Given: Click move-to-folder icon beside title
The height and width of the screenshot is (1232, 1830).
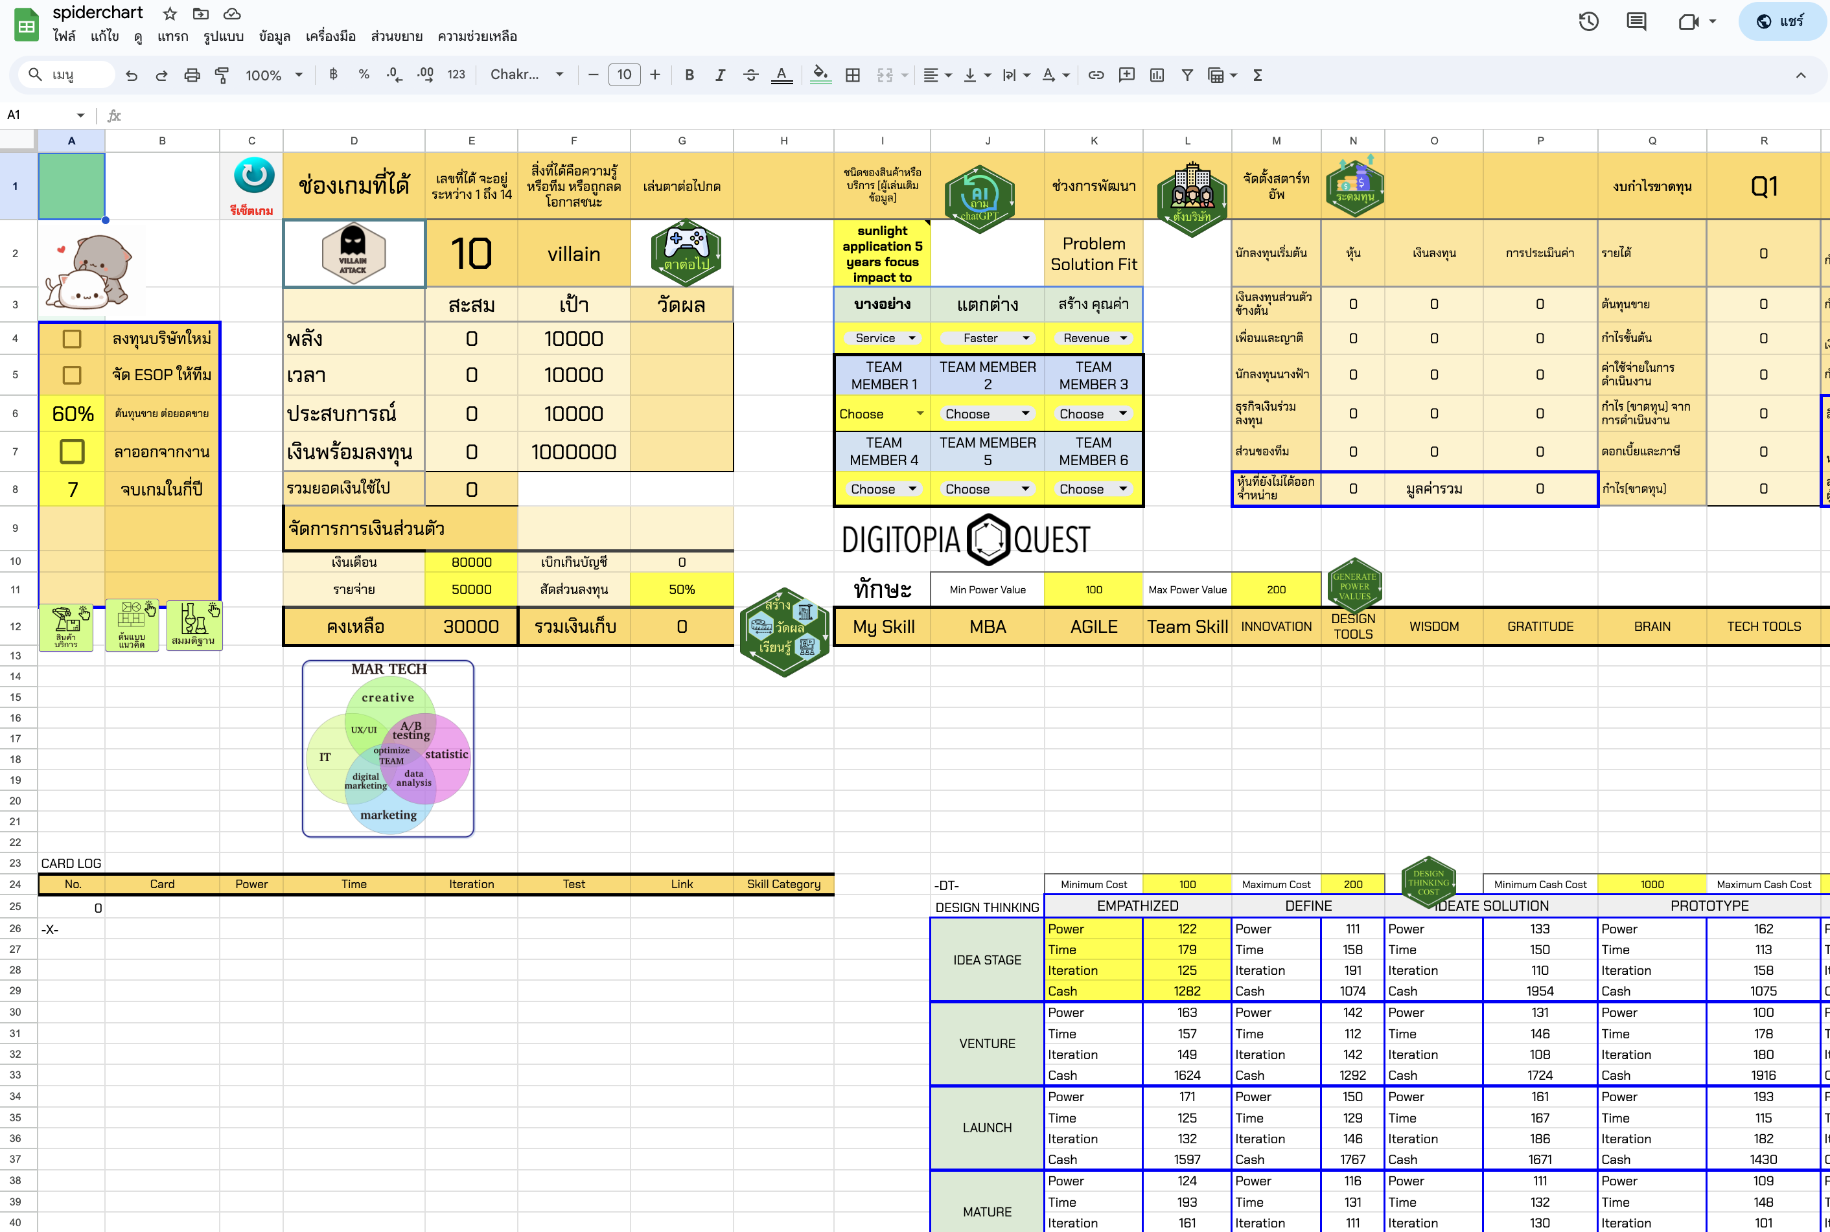Looking at the screenshot, I should pos(200,14).
